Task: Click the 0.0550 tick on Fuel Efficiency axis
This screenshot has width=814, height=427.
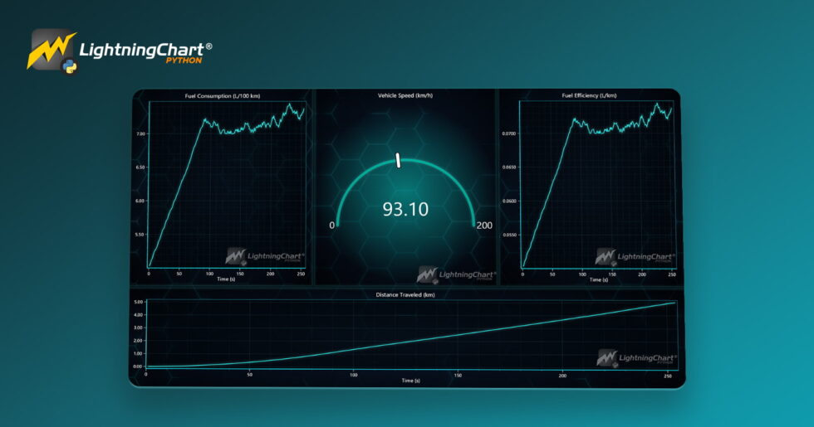Action: 508,234
